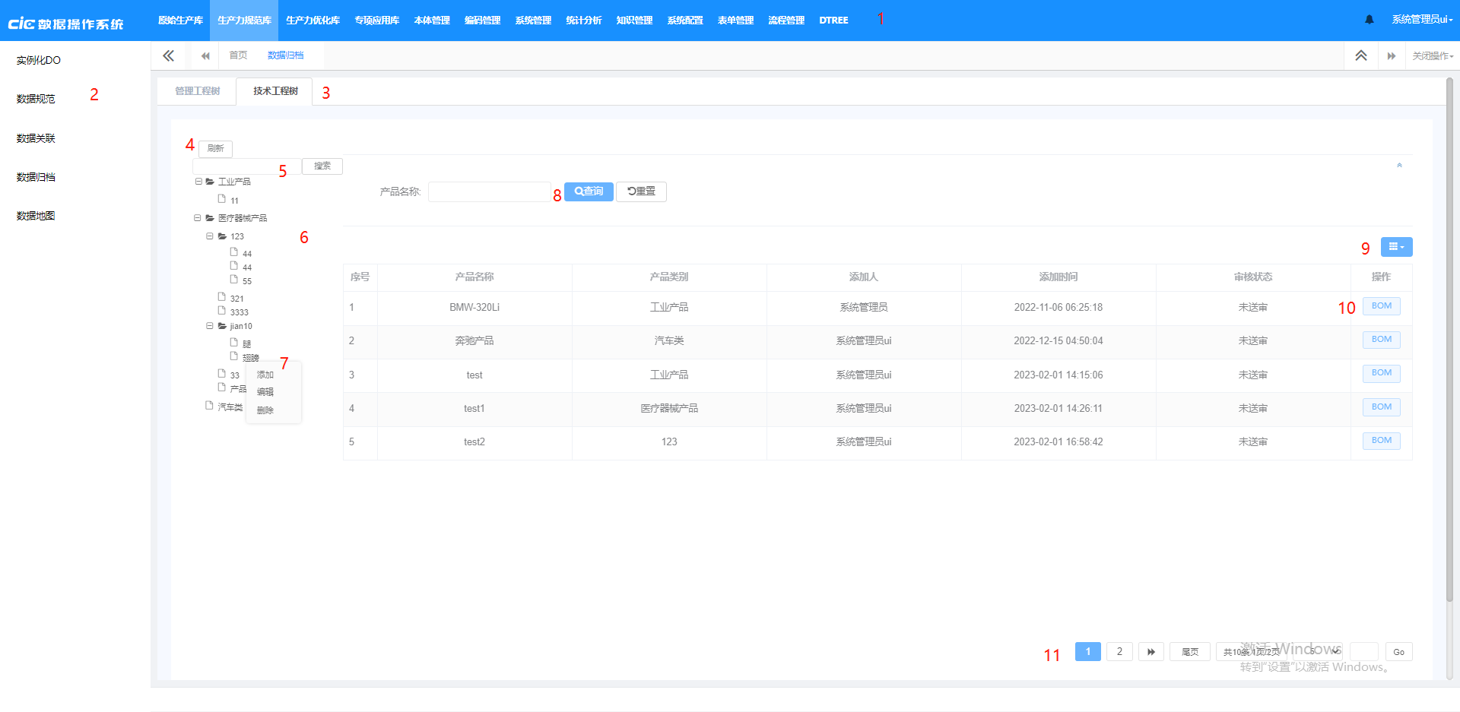This screenshot has width=1460, height=712.
Task: Click the collapse-tabs chevron icon at top right
Action: click(x=1360, y=55)
